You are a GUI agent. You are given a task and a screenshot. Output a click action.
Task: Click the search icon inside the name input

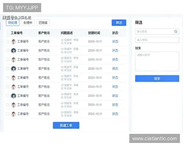176,31
